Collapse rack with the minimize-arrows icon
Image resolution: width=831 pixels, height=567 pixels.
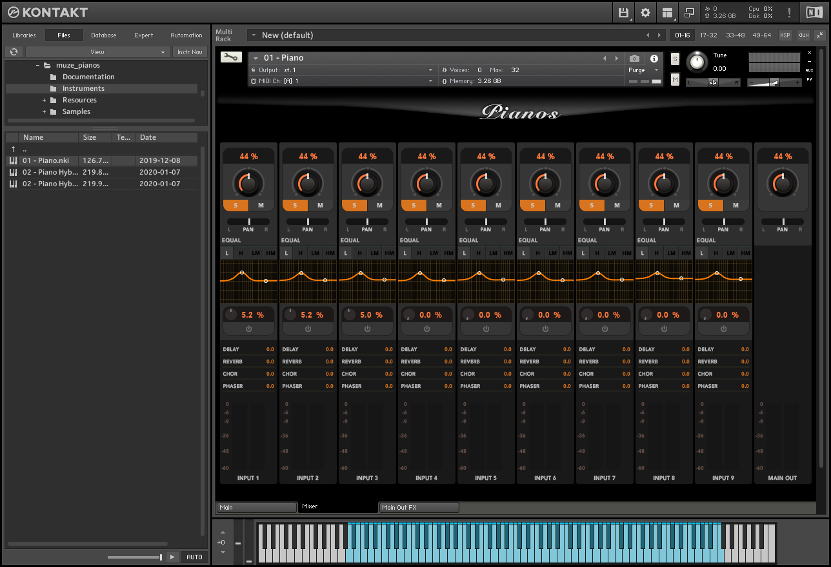(819, 35)
